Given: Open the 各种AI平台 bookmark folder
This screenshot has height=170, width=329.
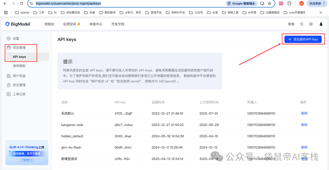Looking at the screenshot, I should (x=175, y=12).
